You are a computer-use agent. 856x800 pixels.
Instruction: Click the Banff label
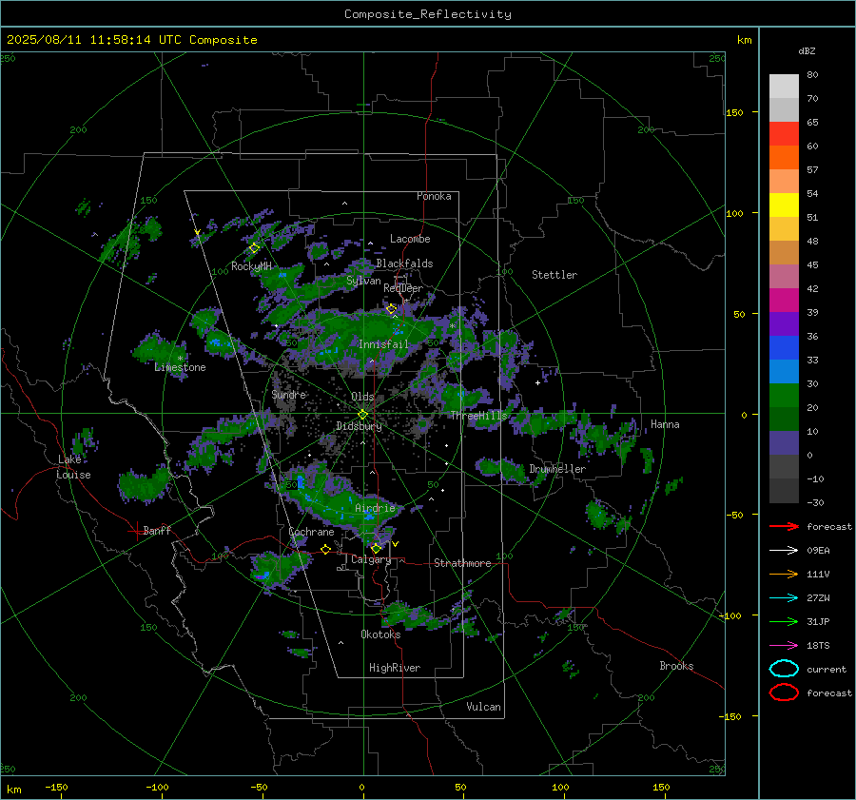157,530
